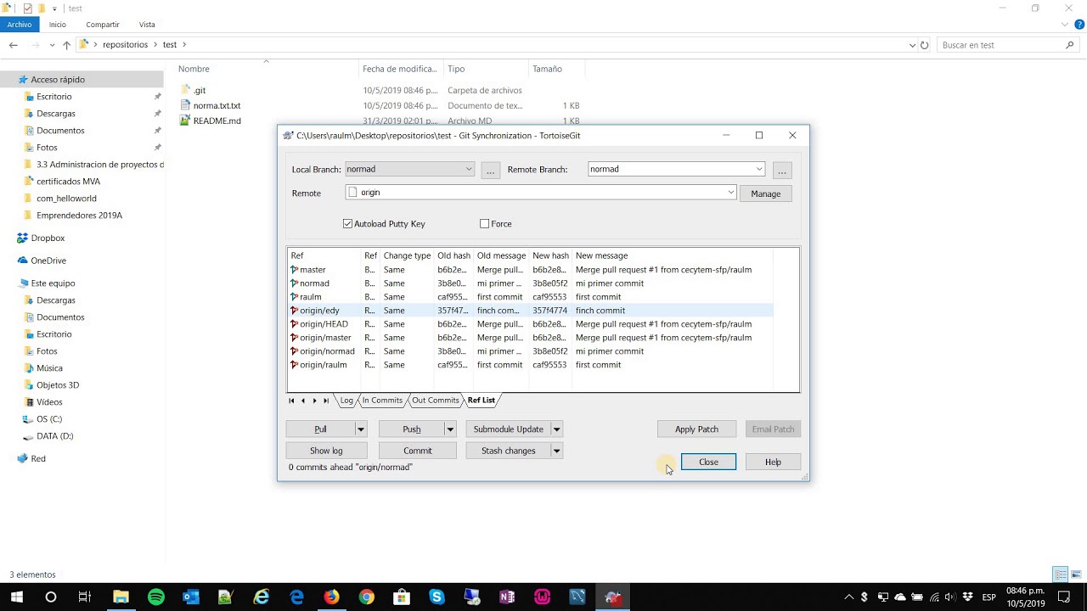Open Google Chrome from the taskbar
Image resolution: width=1087 pixels, height=611 pixels.
pos(366,597)
